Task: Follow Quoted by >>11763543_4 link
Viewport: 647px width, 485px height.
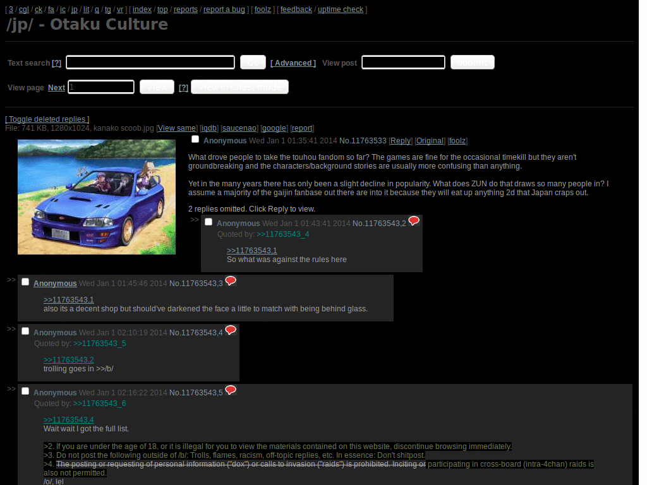Action: (282, 234)
